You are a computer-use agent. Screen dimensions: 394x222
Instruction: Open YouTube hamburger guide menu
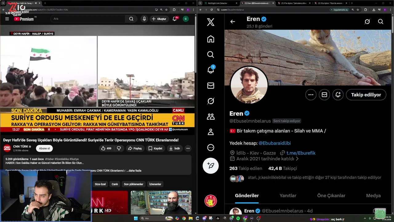tap(7, 19)
